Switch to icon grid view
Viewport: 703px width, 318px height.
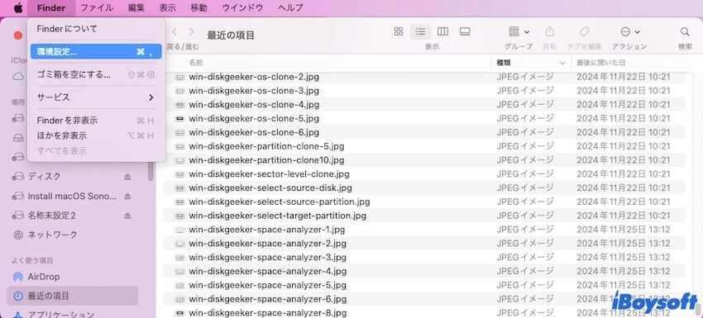pyautogui.click(x=398, y=31)
